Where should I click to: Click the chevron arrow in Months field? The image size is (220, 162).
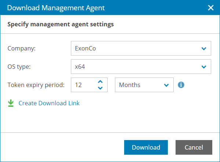[166, 85]
